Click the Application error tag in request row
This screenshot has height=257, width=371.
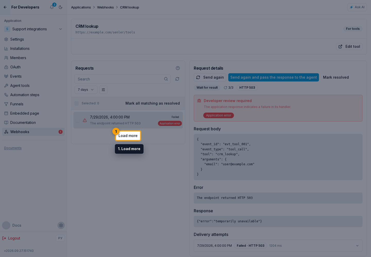coord(170,124)
